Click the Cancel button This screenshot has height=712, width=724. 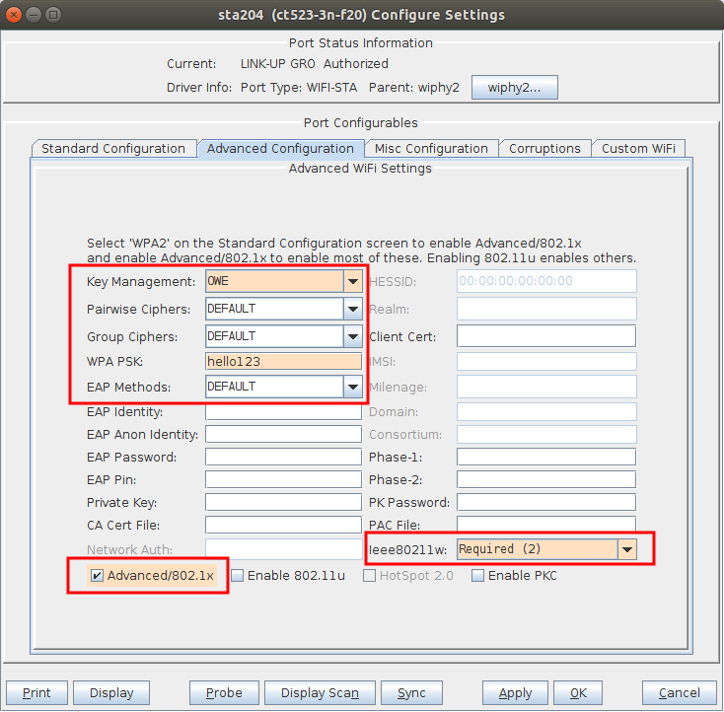[680, 692]
